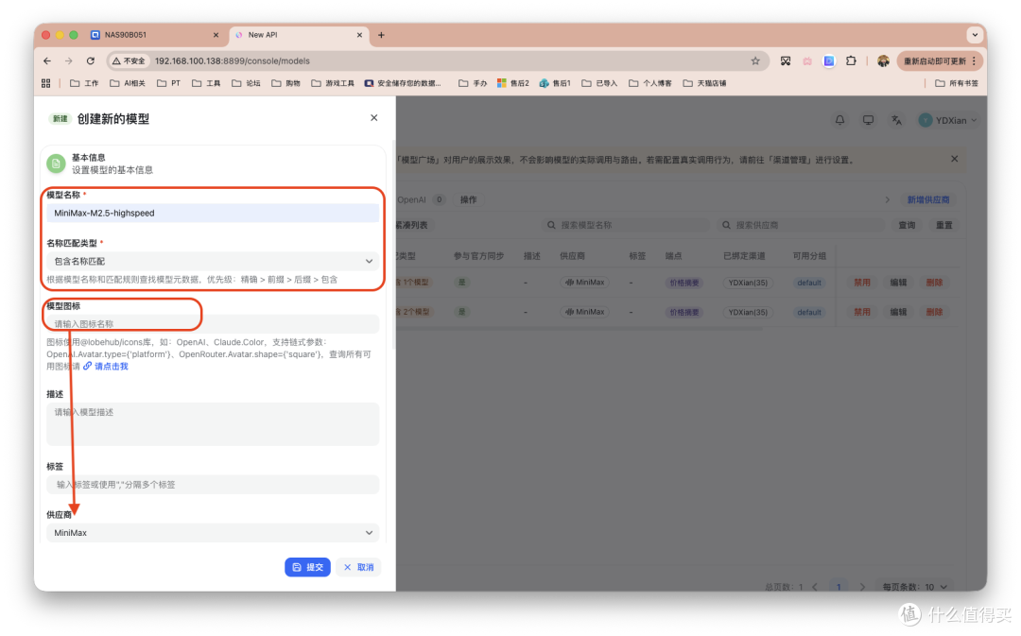This screenshot has width=1021, height=636.
Task: Click the first row 价格摘要 tag
Action: (x=684, y=283)
